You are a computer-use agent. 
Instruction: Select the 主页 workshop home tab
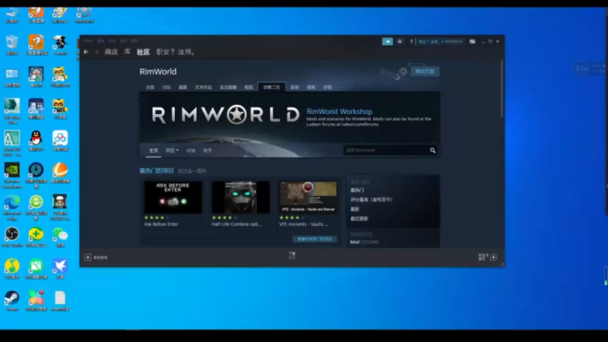(x=154, y=150)
